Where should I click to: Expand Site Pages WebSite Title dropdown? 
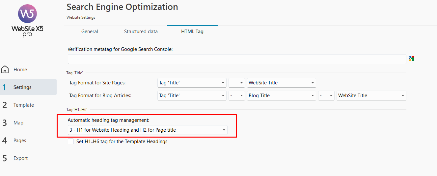pos(282,83)
